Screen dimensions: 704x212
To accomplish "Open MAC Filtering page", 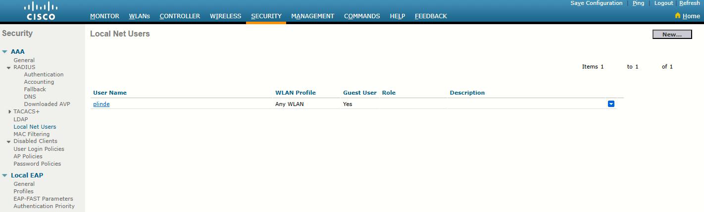I will point(32,134).
